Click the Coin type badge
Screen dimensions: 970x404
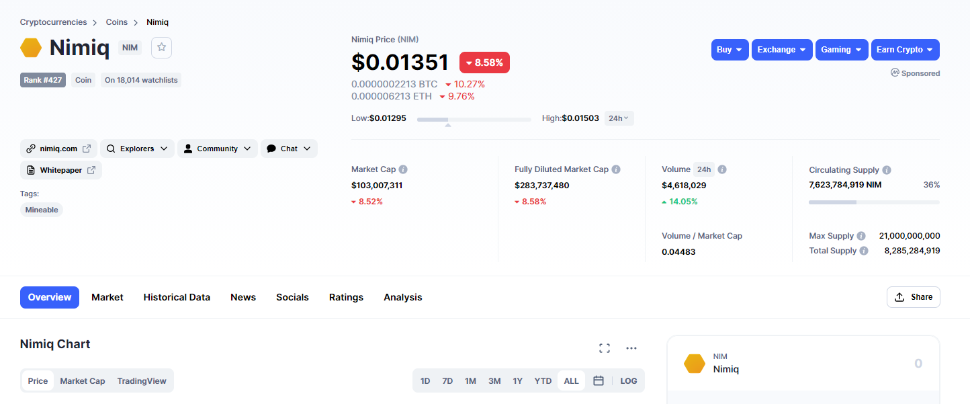83,80
